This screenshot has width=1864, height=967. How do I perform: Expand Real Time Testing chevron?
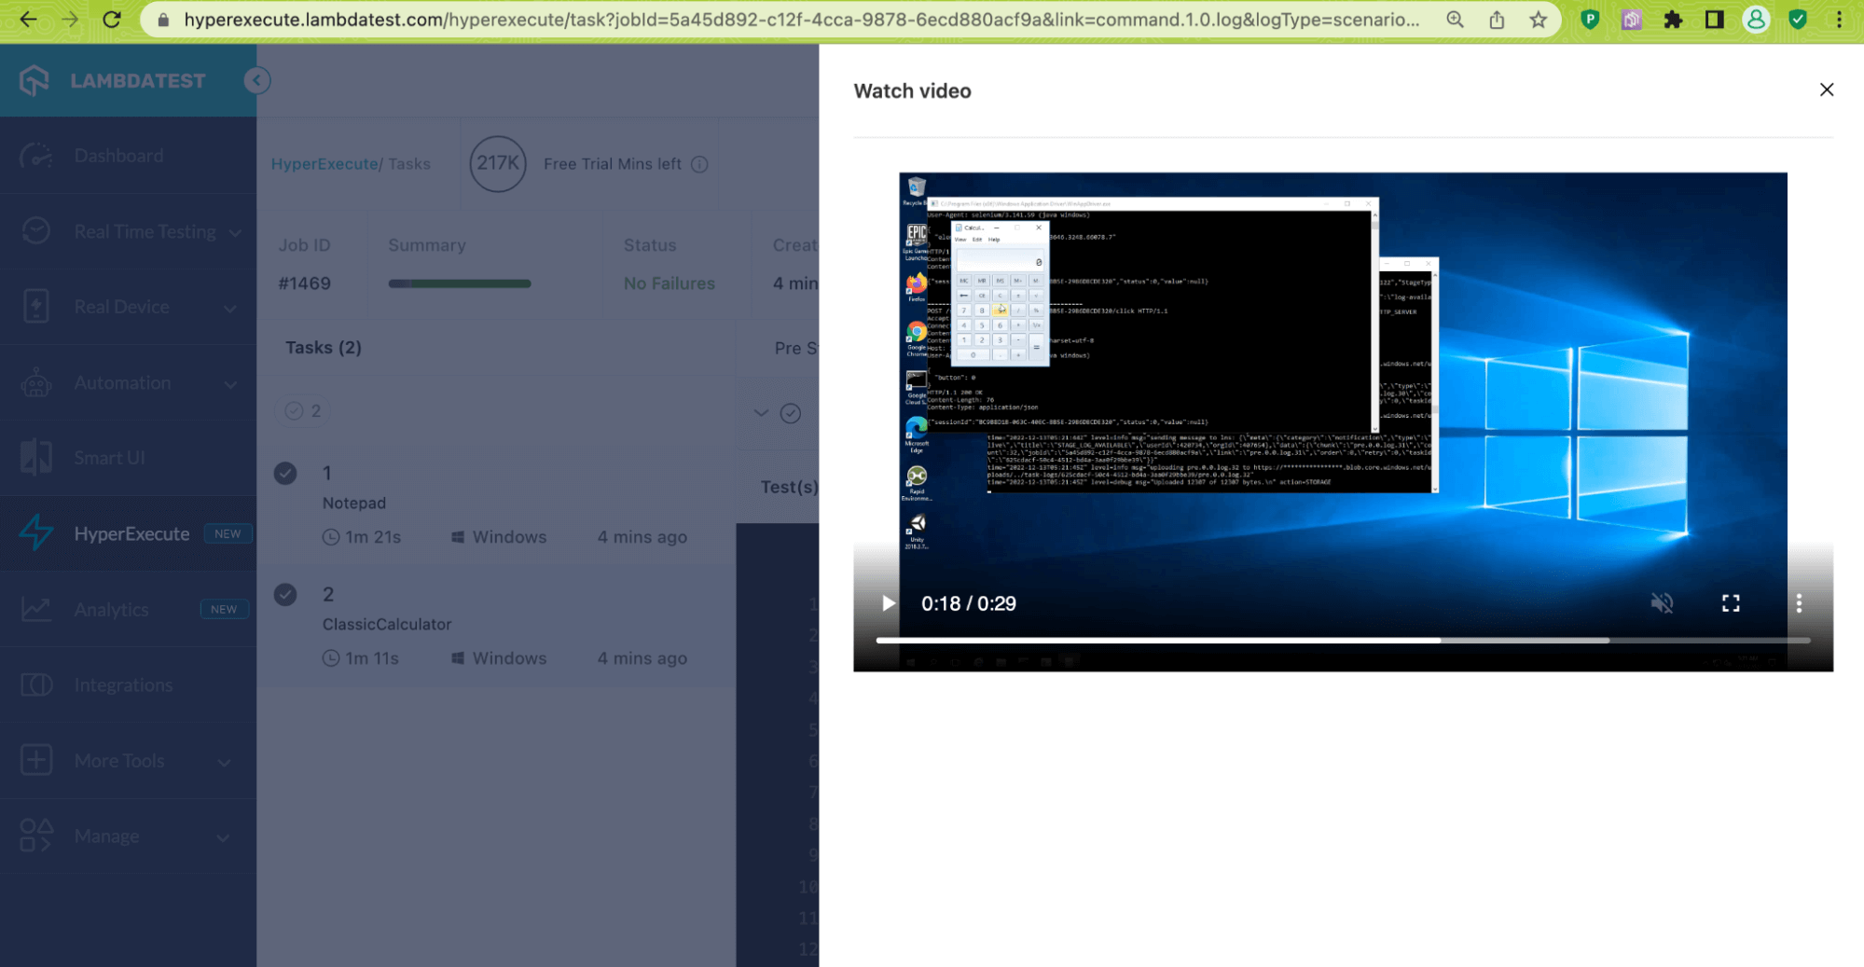coord(235,232)
